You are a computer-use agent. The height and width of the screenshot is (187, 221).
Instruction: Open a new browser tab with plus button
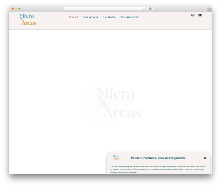tap(210, 10)
